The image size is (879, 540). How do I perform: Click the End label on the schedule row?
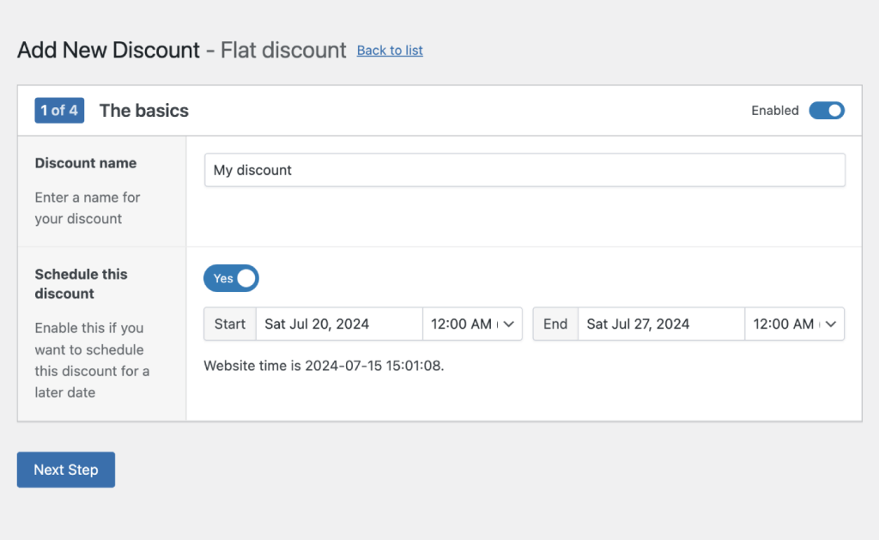555,324
